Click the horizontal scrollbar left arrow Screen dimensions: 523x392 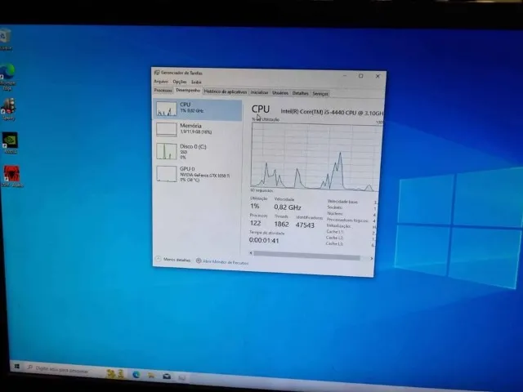point(251,253)
